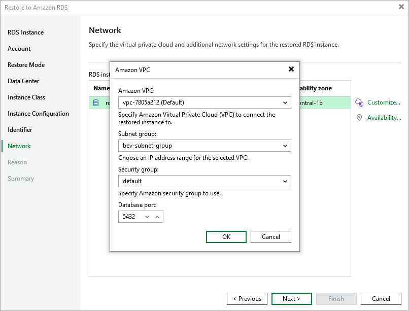Cancel the Amazon VPC dialog
Viewport: 409px width, 311px height.
point(271,237)
